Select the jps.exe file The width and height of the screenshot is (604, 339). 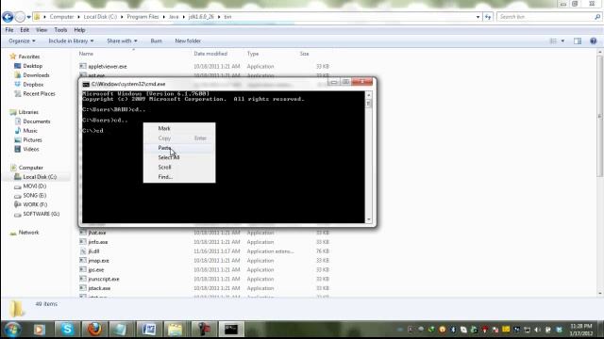click(96, 270)
